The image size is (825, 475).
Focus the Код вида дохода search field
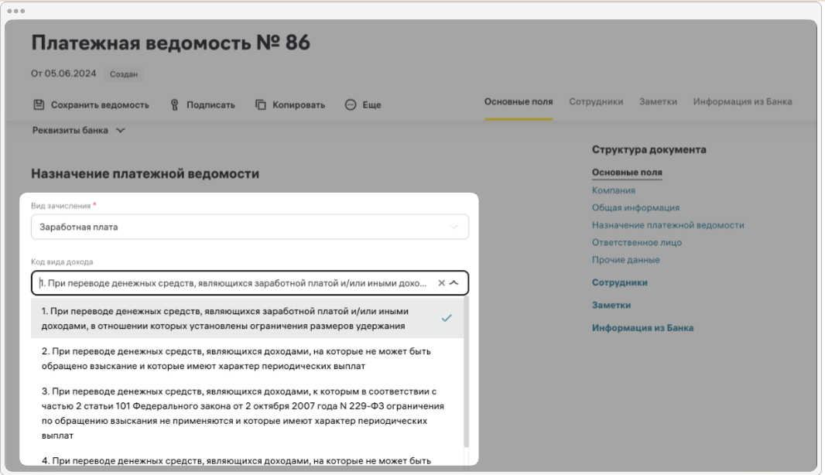232,283
